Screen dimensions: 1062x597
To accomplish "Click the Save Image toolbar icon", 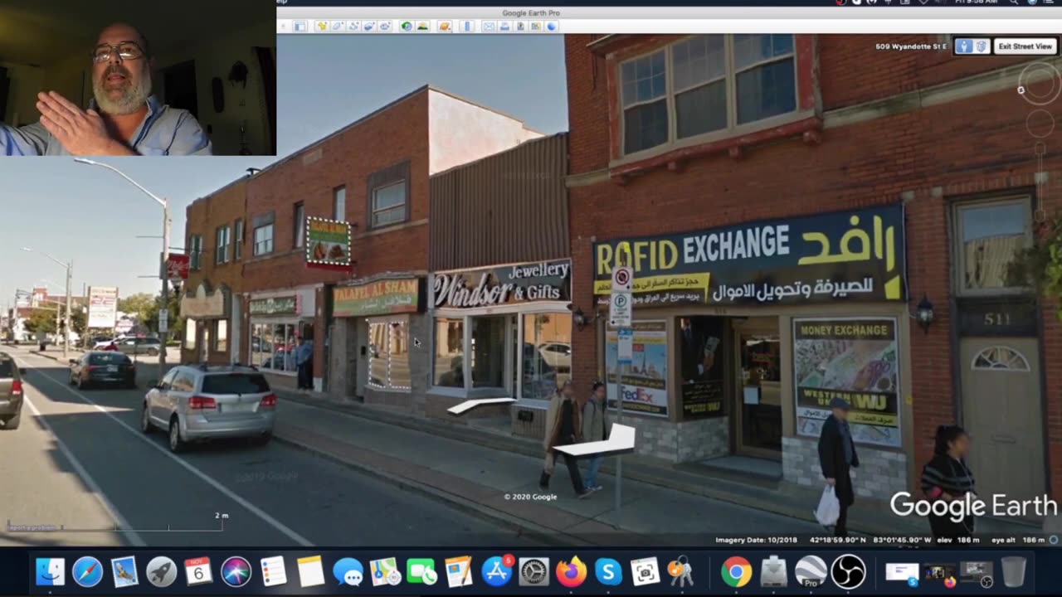I will click(x=520, y=27).
